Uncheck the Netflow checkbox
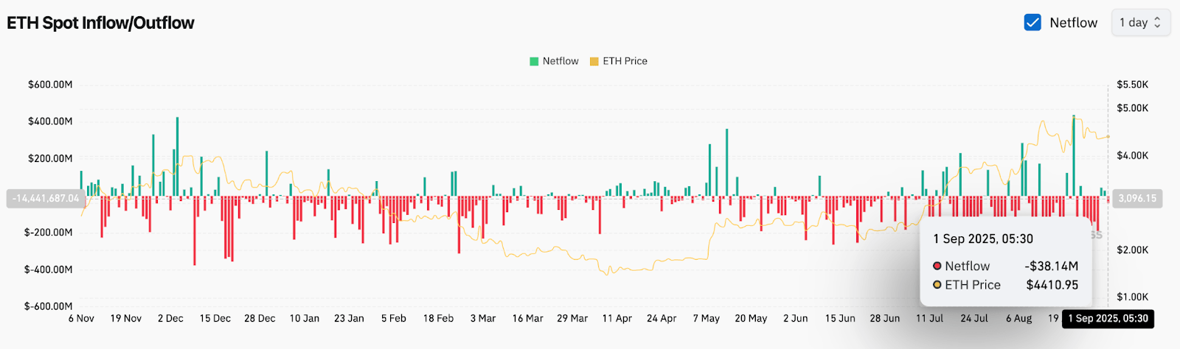The width and height of the screenshot is (1180, 349). 1032,23
